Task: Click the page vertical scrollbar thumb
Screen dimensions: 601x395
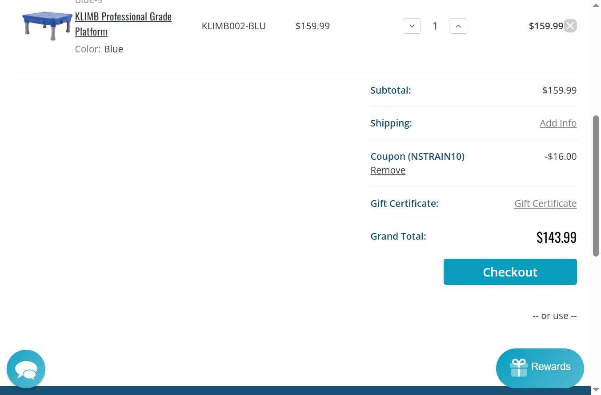Action: 596,186
